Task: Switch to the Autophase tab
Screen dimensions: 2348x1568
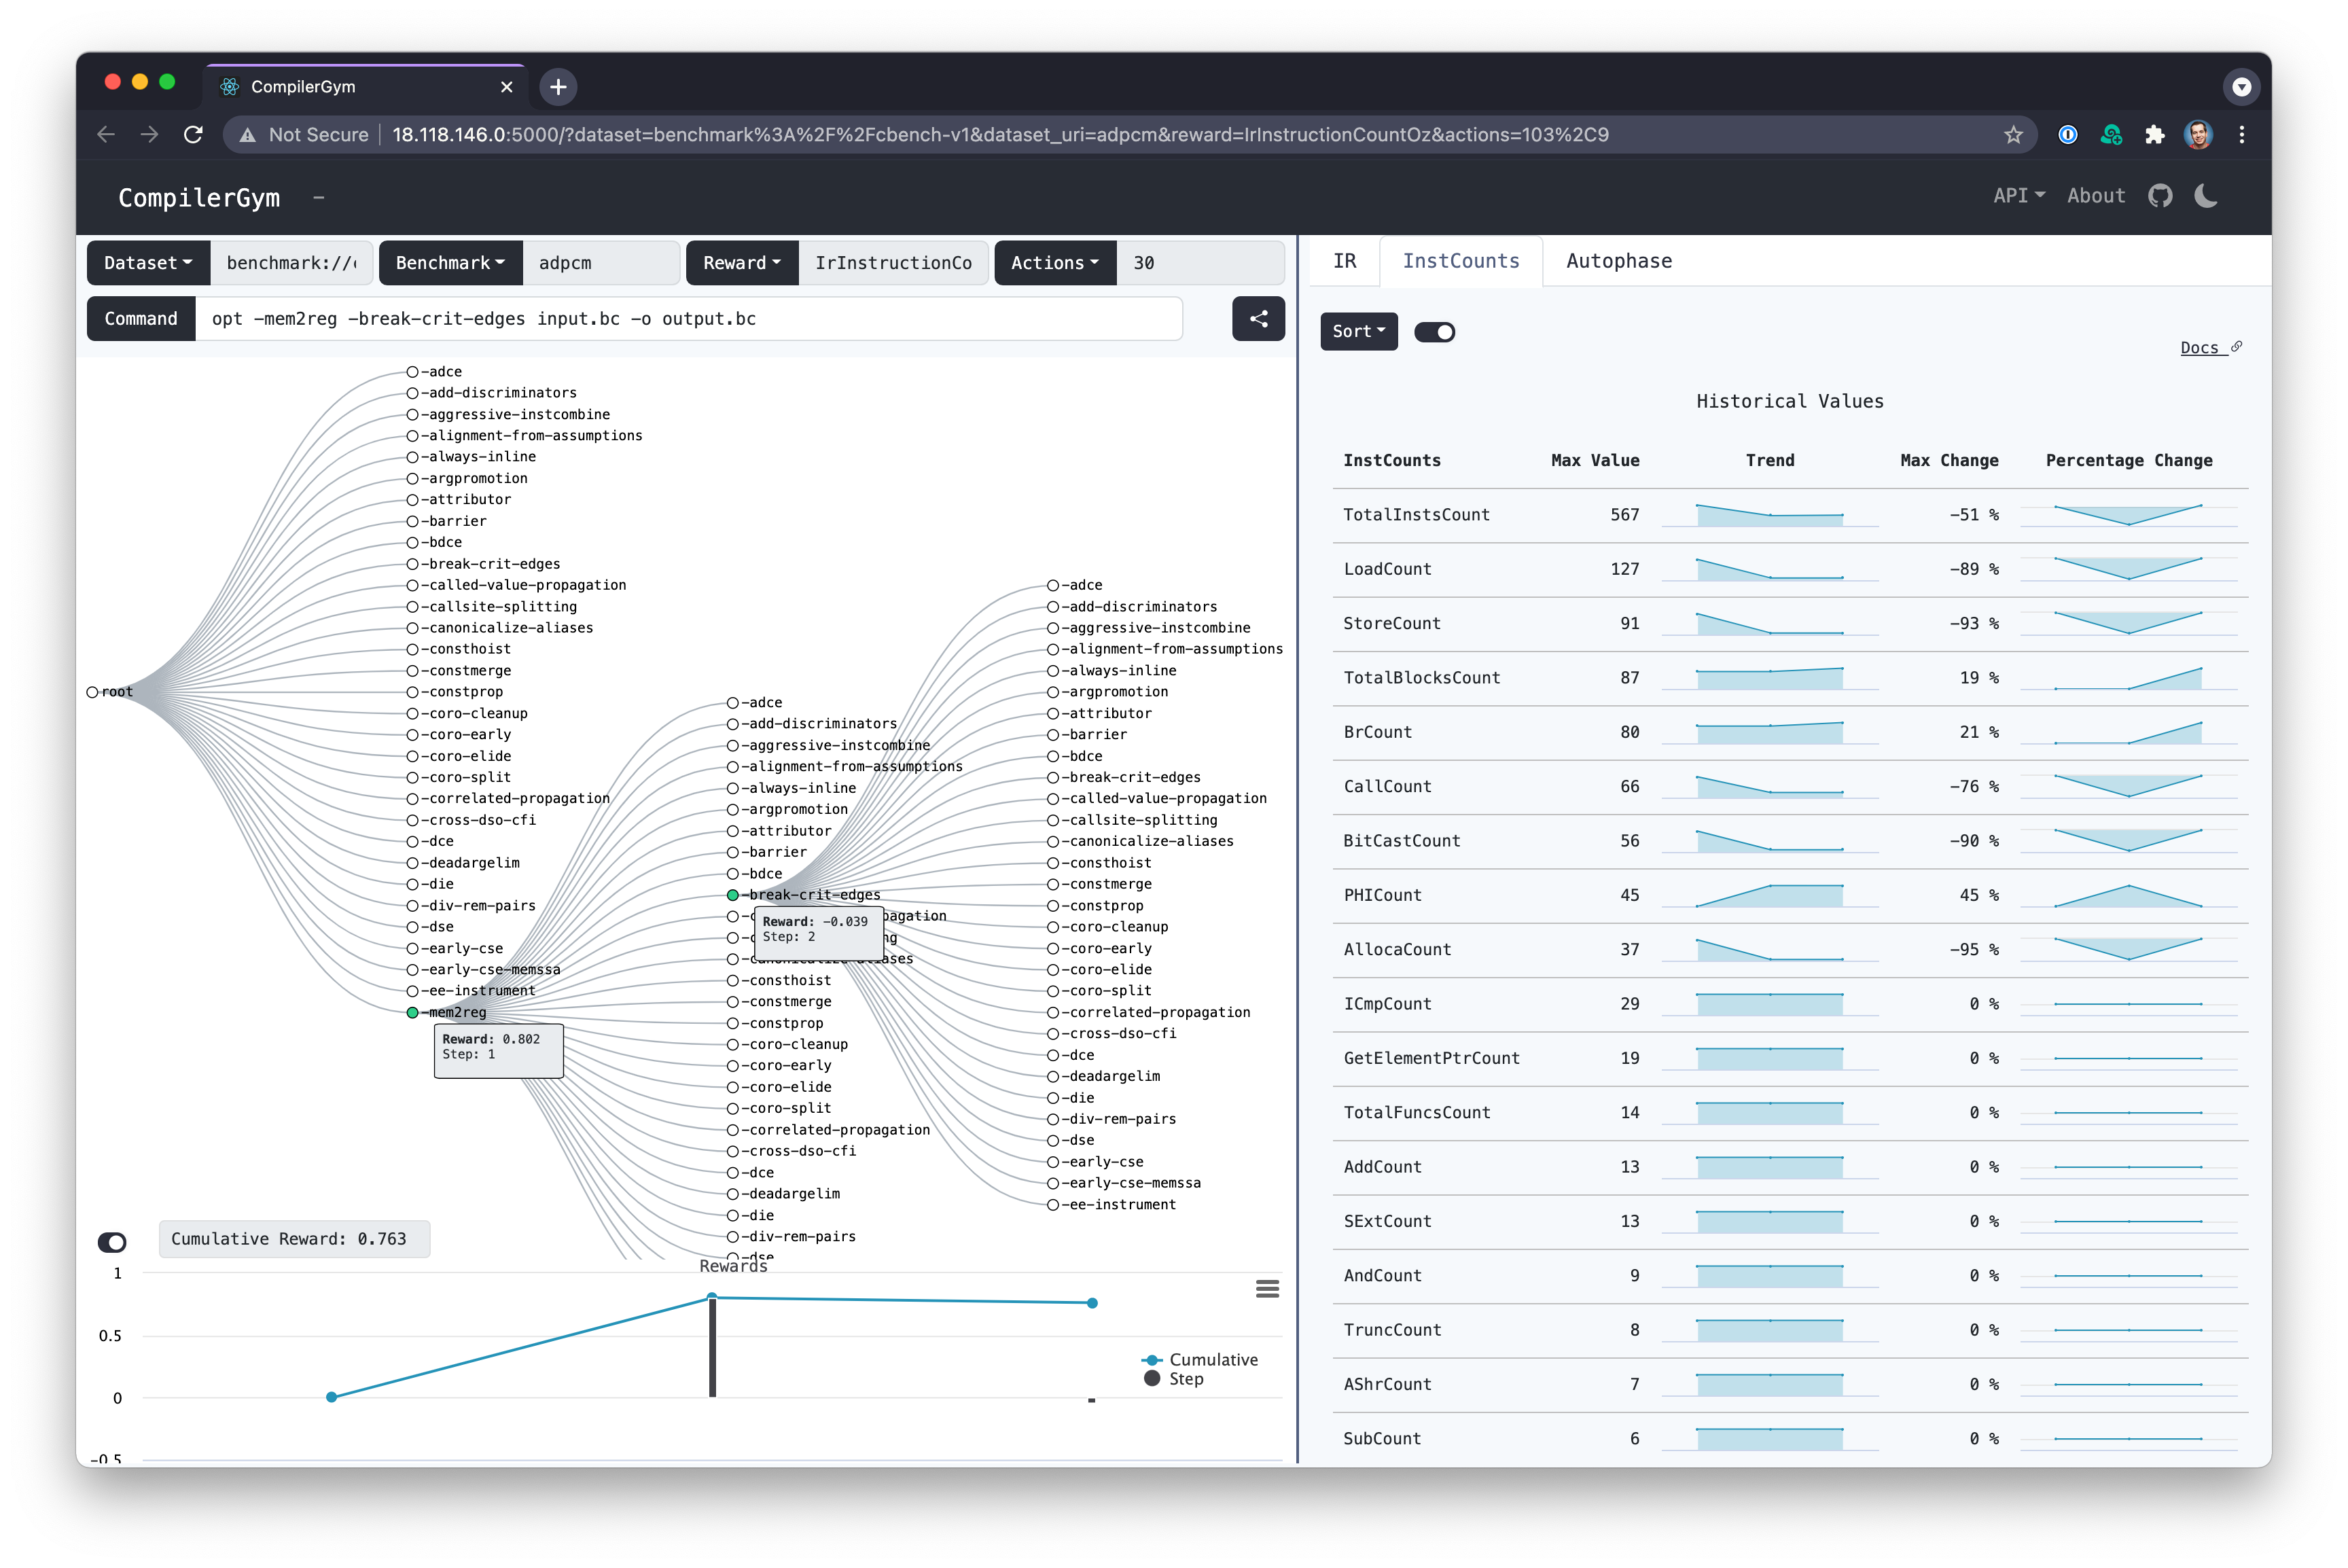Action: 1618,261
